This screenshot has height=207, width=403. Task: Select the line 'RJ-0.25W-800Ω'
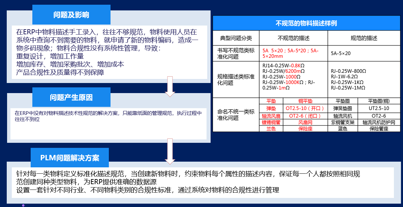coord(348,71)
